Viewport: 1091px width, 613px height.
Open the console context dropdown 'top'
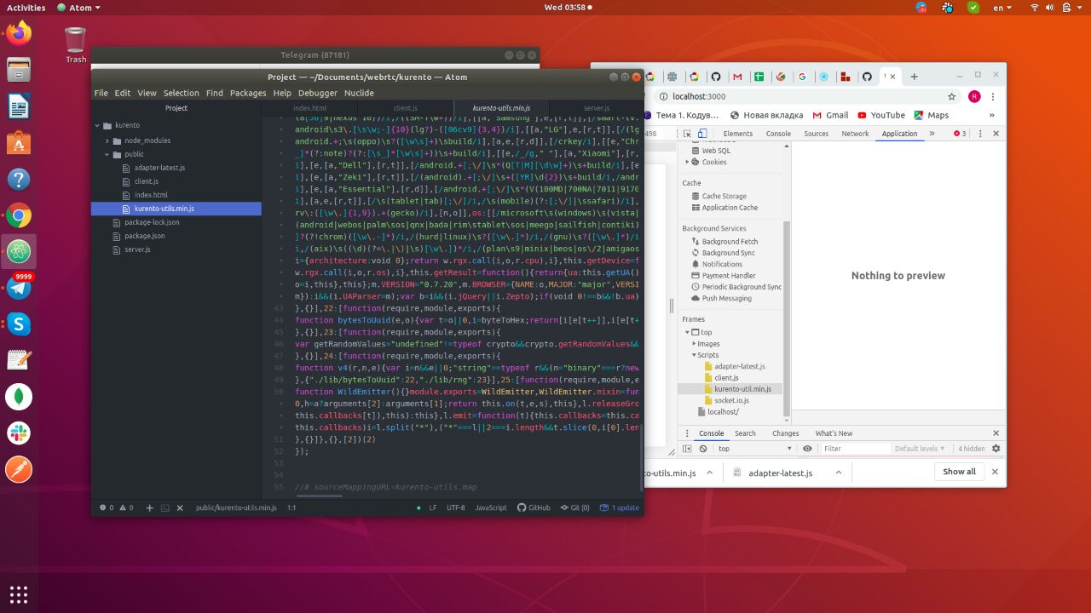point(755,449)
